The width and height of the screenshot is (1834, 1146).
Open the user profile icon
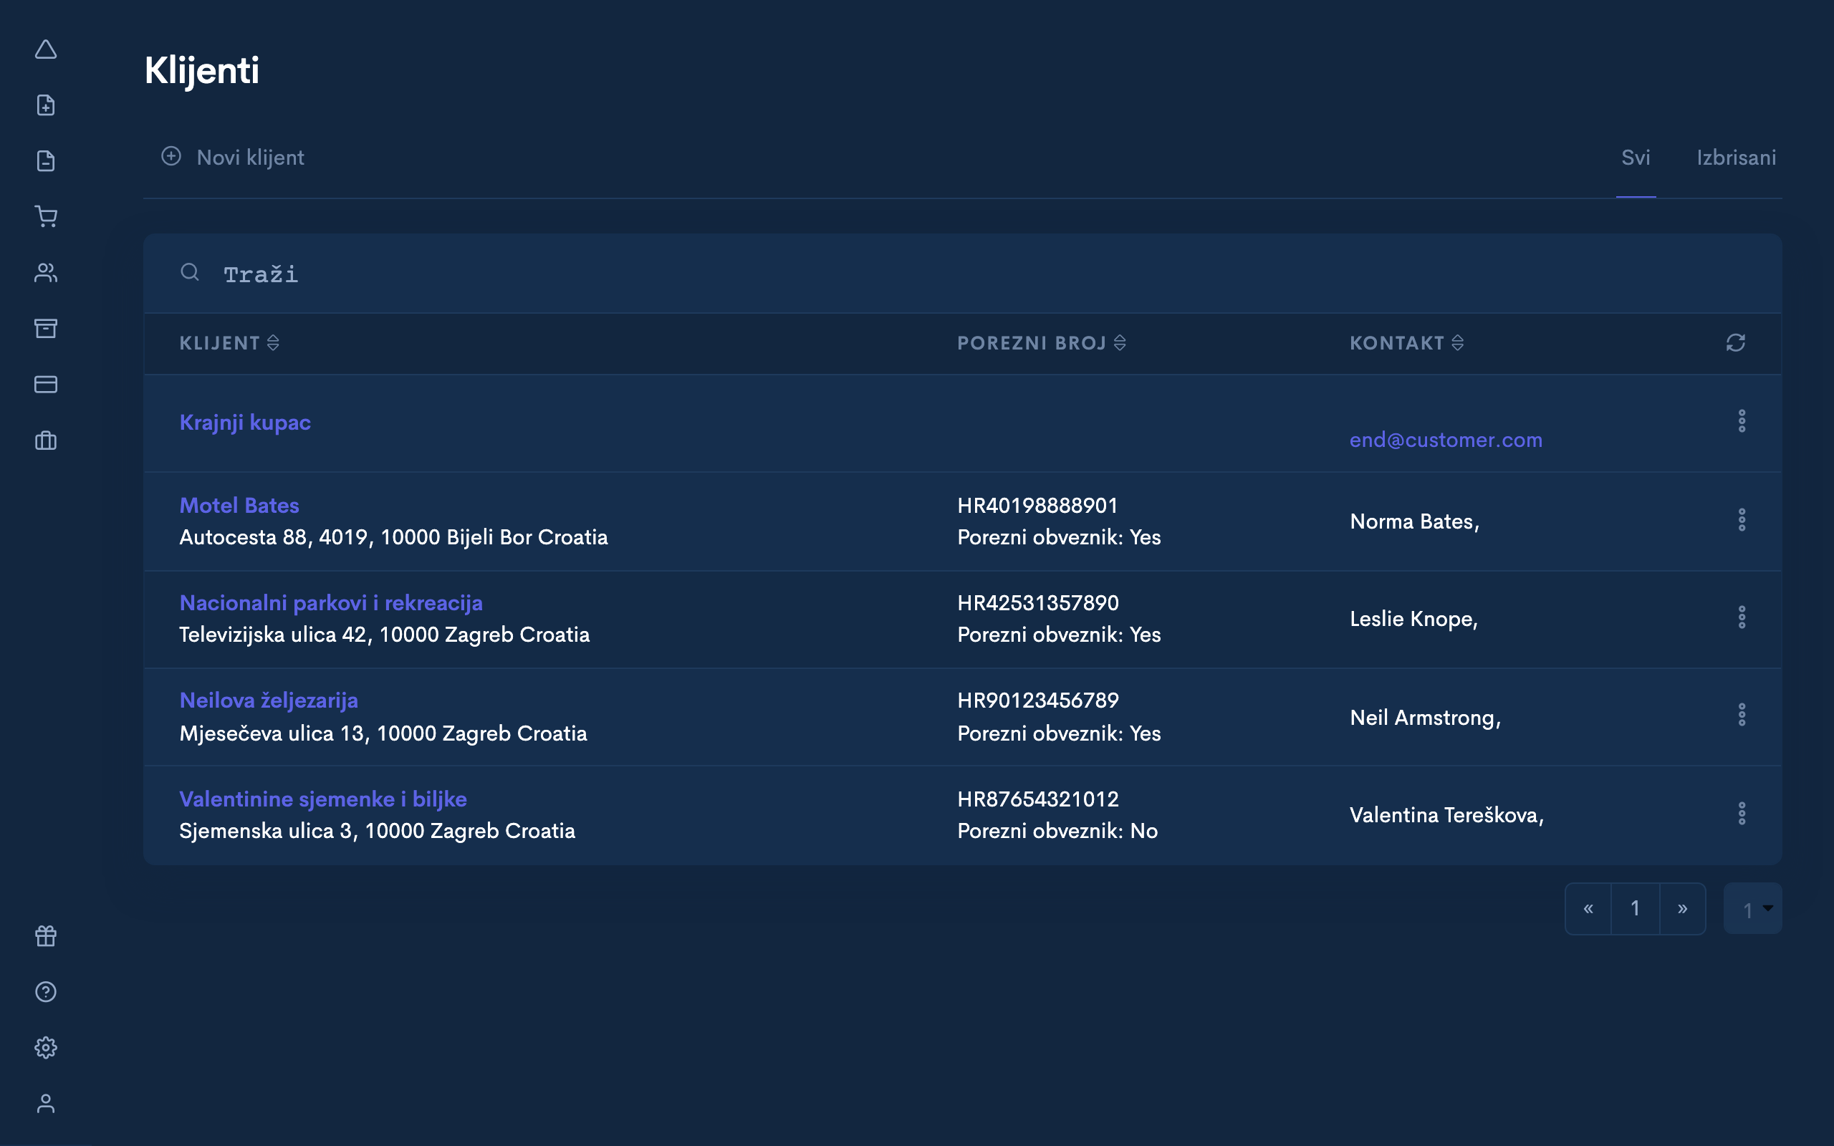point(47,1104)
